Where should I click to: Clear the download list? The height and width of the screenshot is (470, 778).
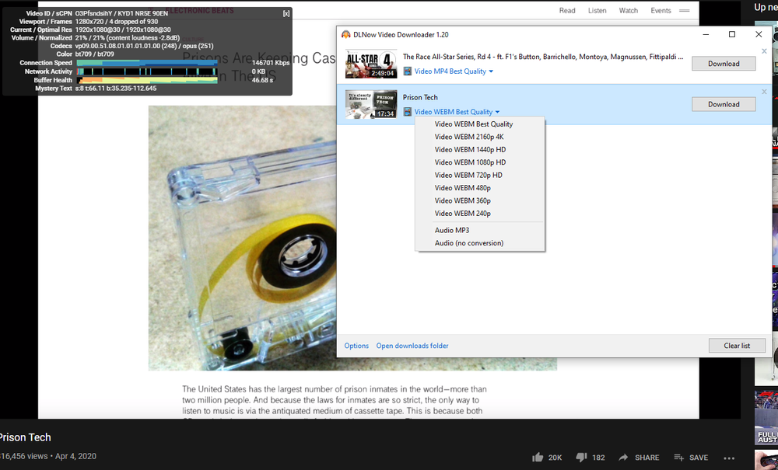pyautogui.click(x=737, y=346)
